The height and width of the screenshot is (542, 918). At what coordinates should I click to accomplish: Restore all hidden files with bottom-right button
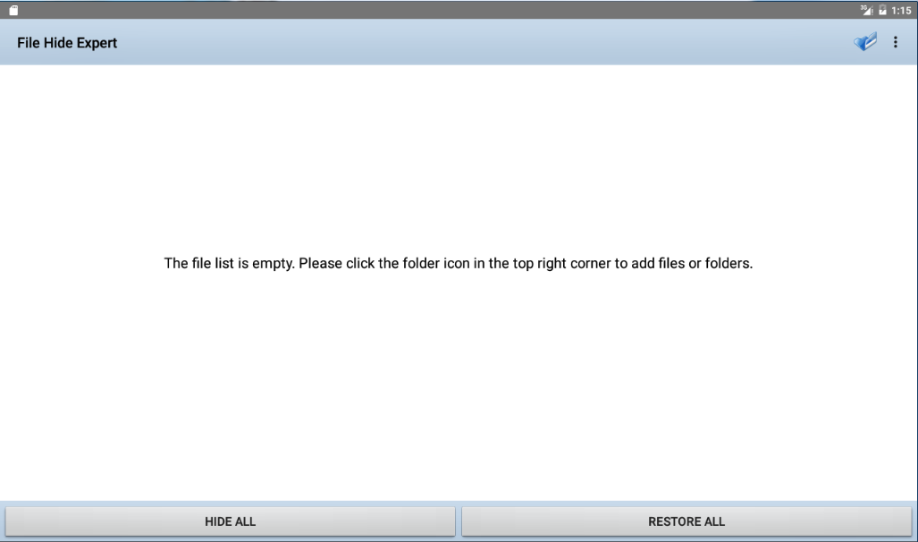[686, 521]
